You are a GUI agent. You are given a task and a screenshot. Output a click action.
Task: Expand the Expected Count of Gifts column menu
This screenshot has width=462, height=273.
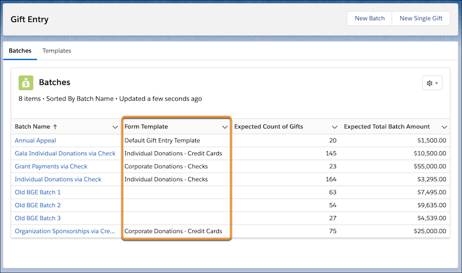click(x=334, y=127)
